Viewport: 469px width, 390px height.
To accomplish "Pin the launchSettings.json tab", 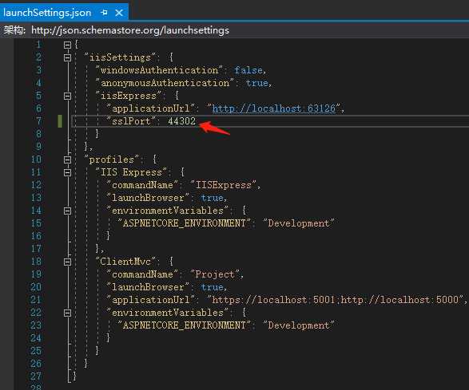I will (x=104, y=13).
